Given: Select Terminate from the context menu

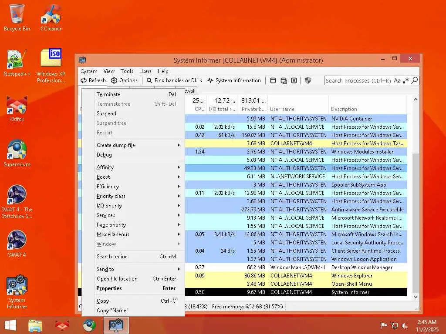Looking at the screenshot, I should [x=108, y=94].
